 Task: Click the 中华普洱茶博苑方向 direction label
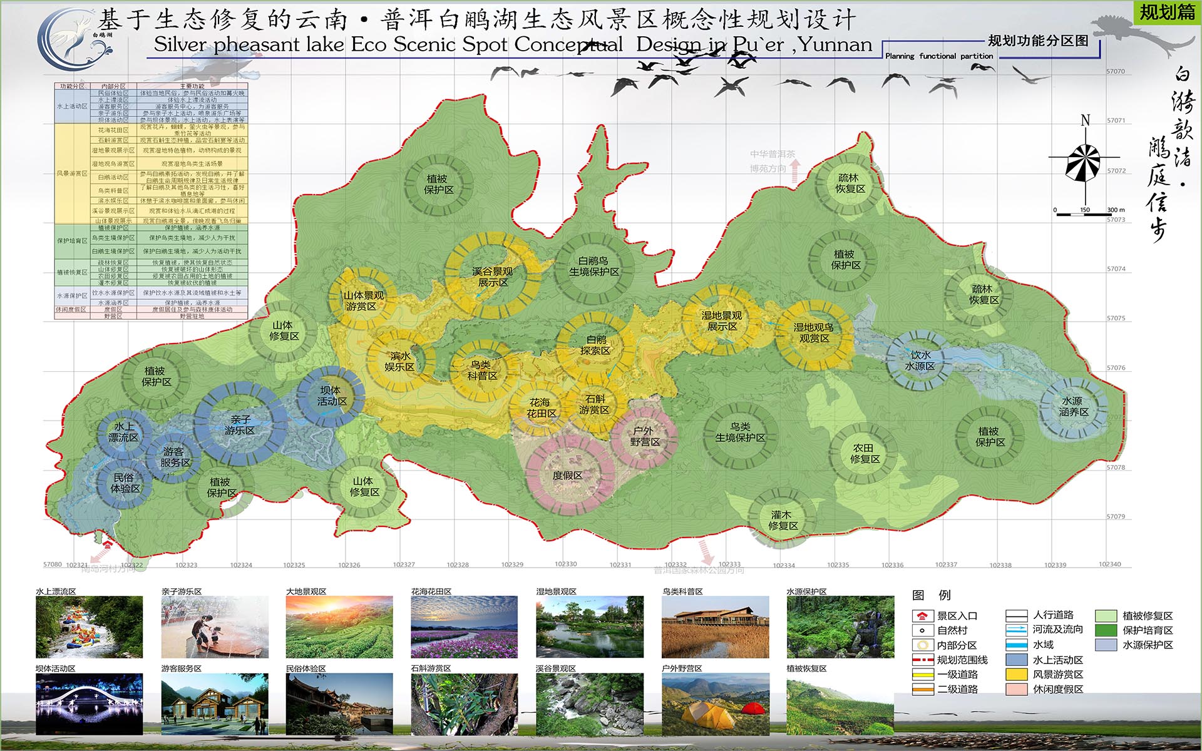(773, 161)
